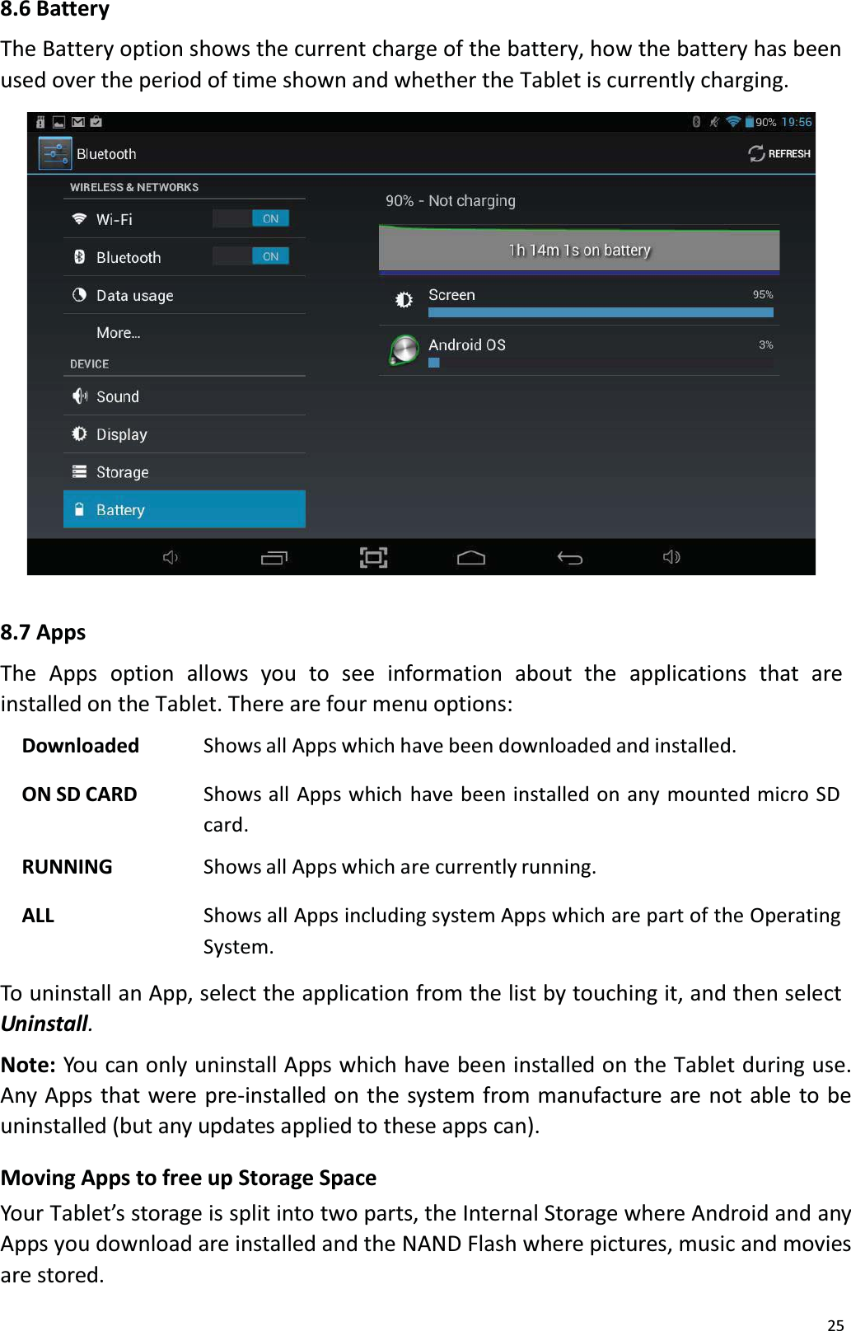The height and width of the screenshot is (1331, 851).
Task: Click the Android OS app icon
Action: click(x=404, y=350)
